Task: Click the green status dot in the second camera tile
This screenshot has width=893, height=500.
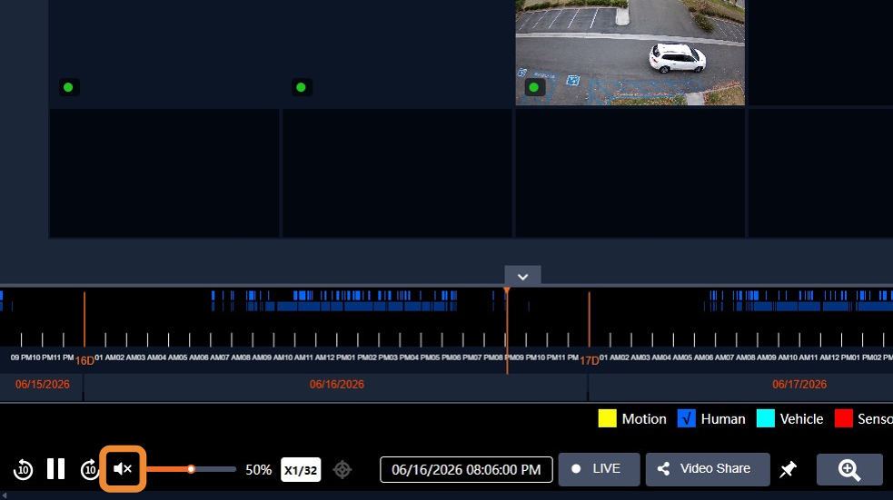Action: [x=302, y=88]
